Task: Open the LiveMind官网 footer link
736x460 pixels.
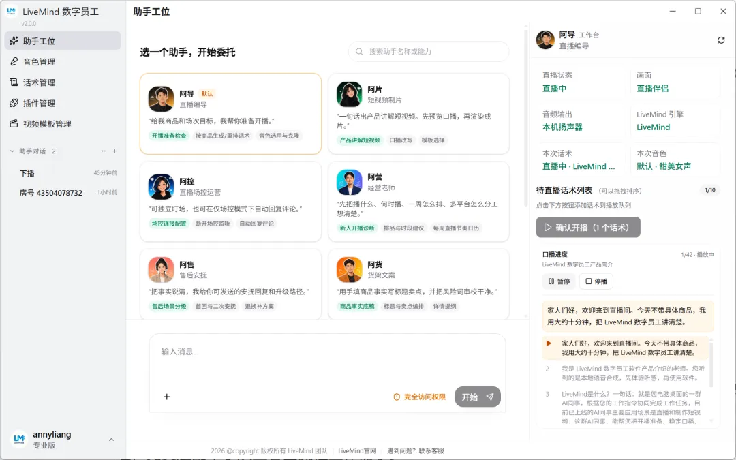Action: tap(357, 450)
